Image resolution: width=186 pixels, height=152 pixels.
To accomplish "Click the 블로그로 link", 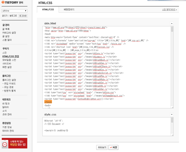I will point(13,16).
